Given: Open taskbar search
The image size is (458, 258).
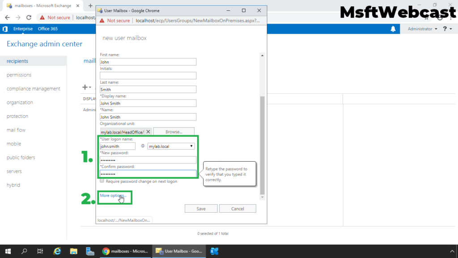Looking at the screenshot, I should [x=24, y=251].
